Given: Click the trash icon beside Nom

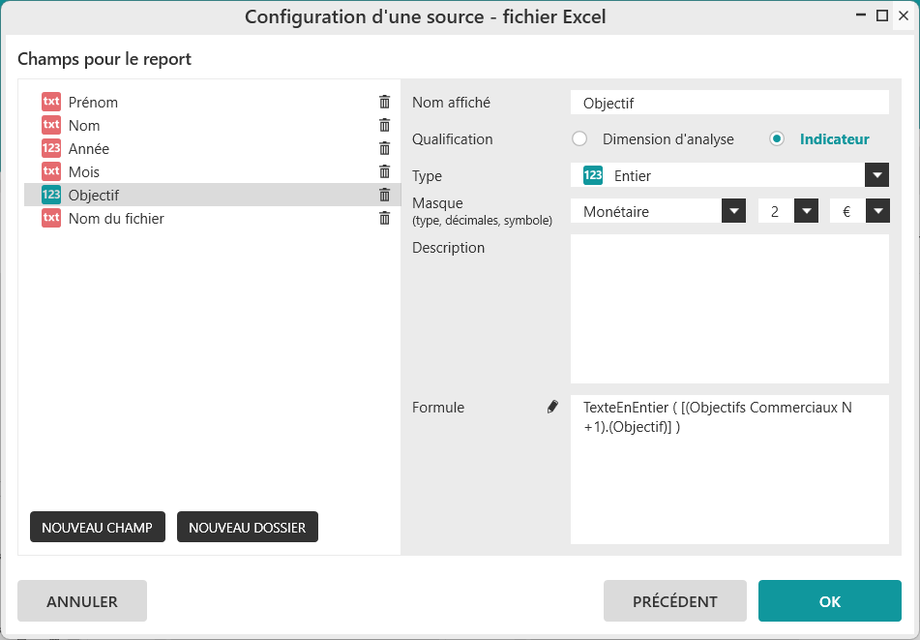Looking at the screenshot, I should (x=384, y=125).
